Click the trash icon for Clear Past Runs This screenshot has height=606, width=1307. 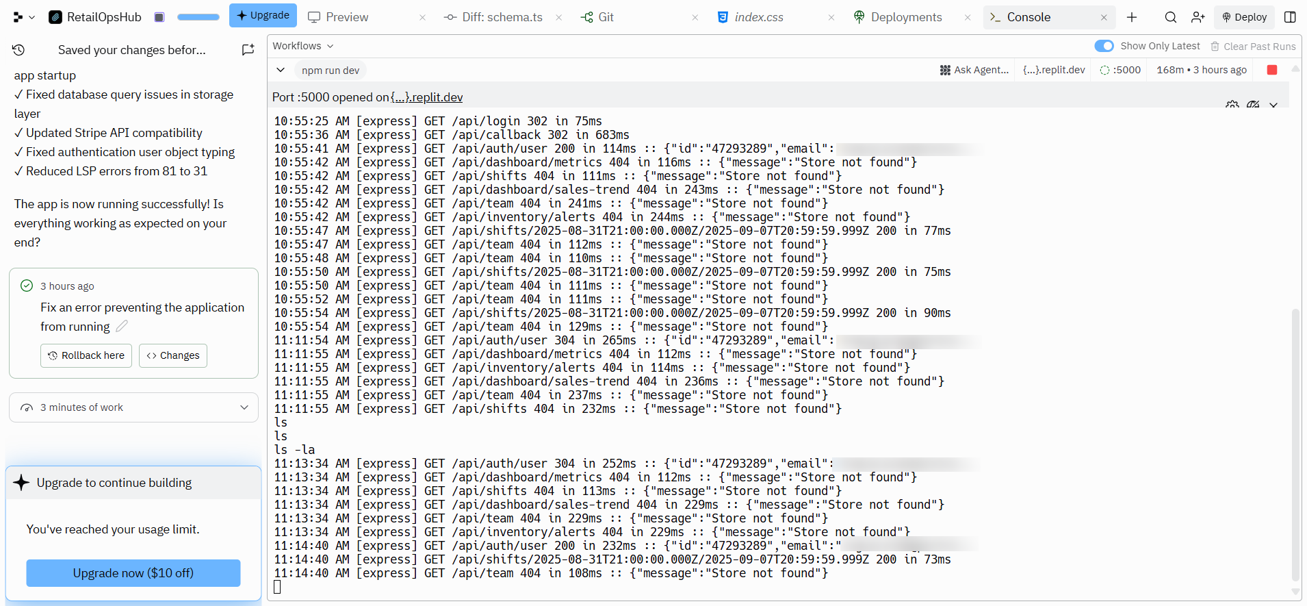1215,46
